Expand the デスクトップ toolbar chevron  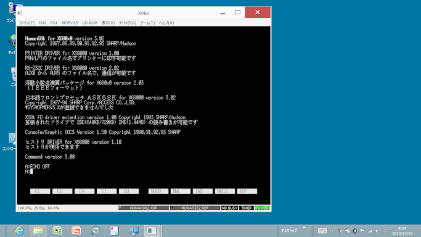[304, 228]
